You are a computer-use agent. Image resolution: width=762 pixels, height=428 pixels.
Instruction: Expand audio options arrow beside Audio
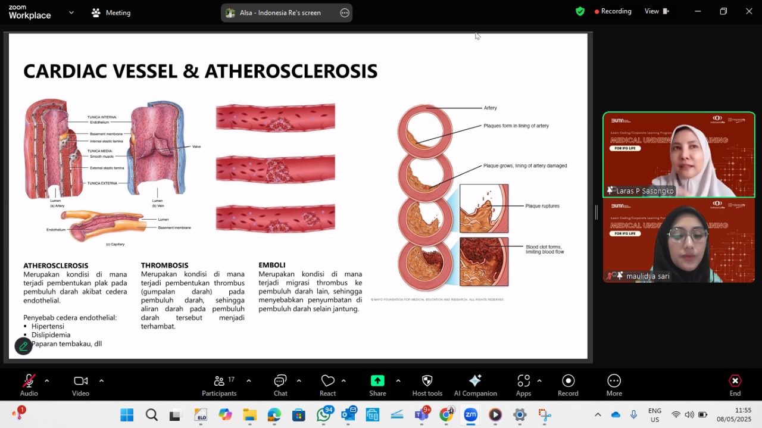(x=47, y=381)
